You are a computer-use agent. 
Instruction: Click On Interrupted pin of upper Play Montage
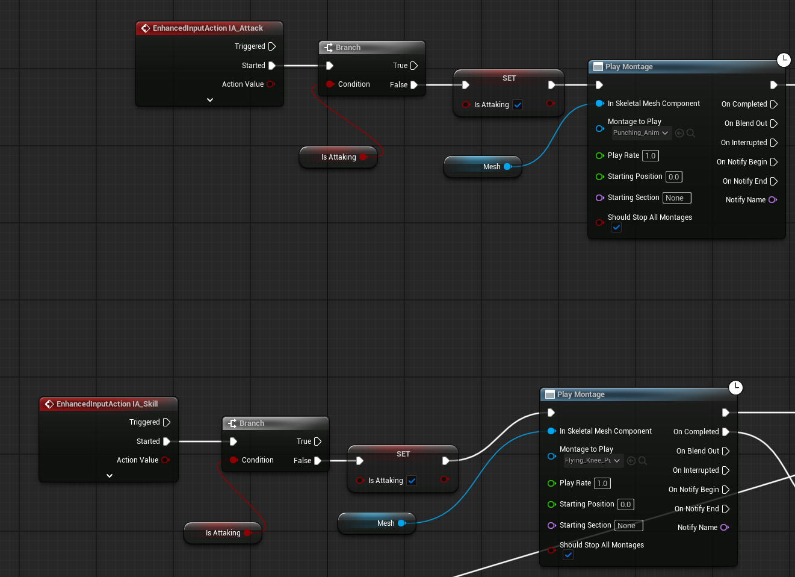774,143
